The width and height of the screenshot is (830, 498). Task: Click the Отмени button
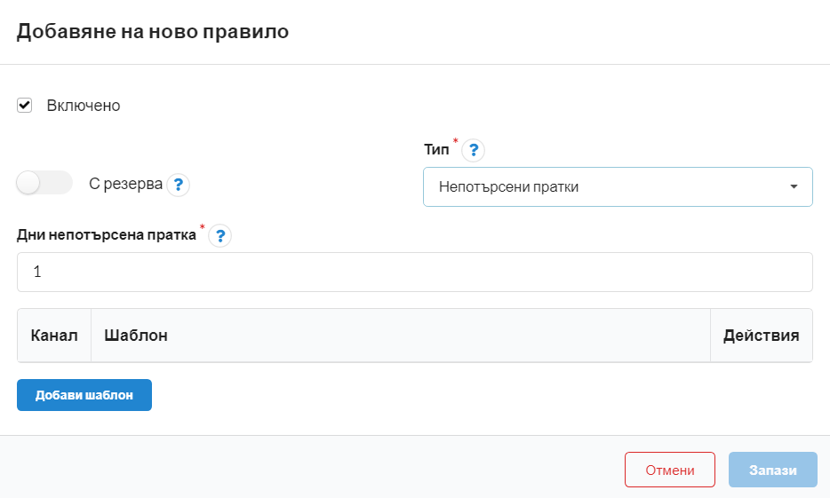670,470
